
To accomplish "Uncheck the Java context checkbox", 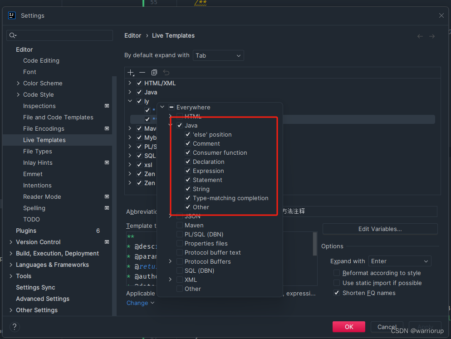I will (180, 125).
